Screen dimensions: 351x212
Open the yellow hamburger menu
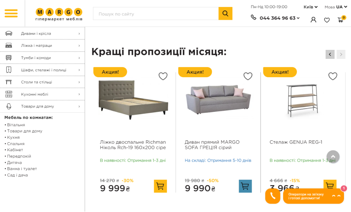[x=11, y=13]
